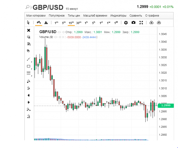Set timeframe to 1 day

point(101,23)
